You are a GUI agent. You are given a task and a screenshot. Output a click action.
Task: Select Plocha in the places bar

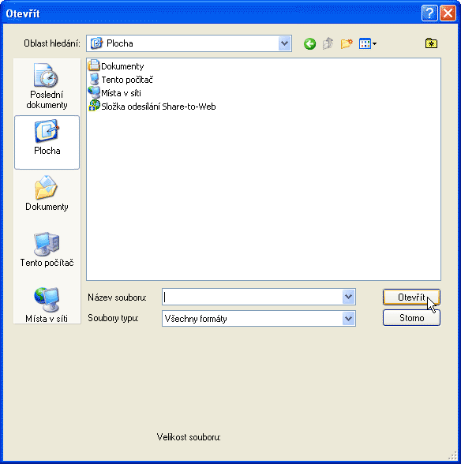click(47, 142)
